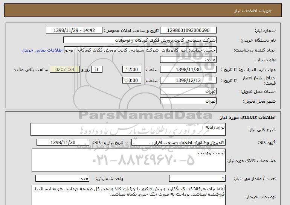Click the unit of measure field عدد
The image size is (290, 205).
(62, 179)
